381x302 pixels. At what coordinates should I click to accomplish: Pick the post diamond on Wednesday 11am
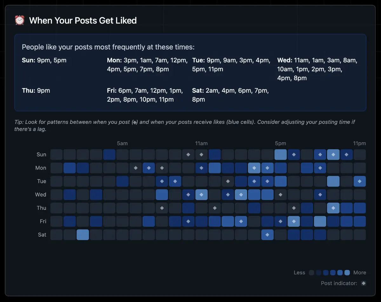point(201,195)
